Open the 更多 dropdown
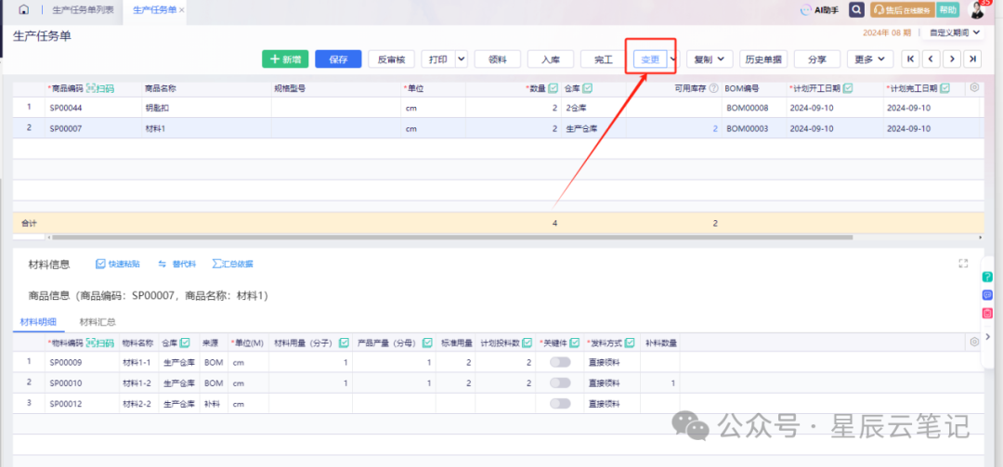 pos(870,58)
